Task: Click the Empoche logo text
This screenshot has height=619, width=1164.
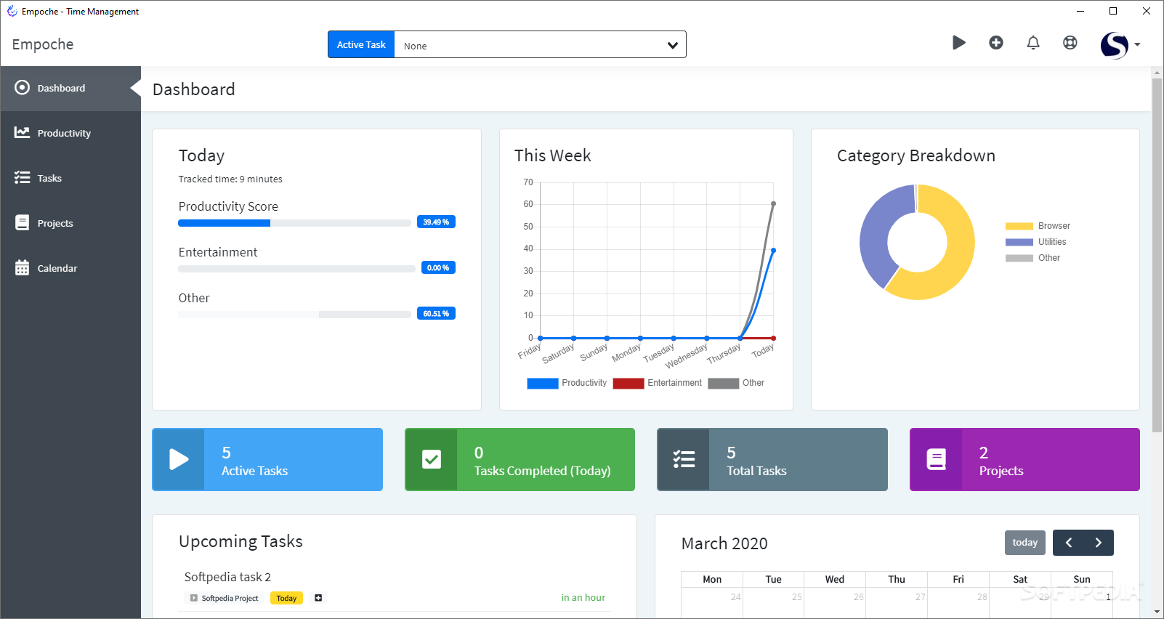Action: [43, 44]
